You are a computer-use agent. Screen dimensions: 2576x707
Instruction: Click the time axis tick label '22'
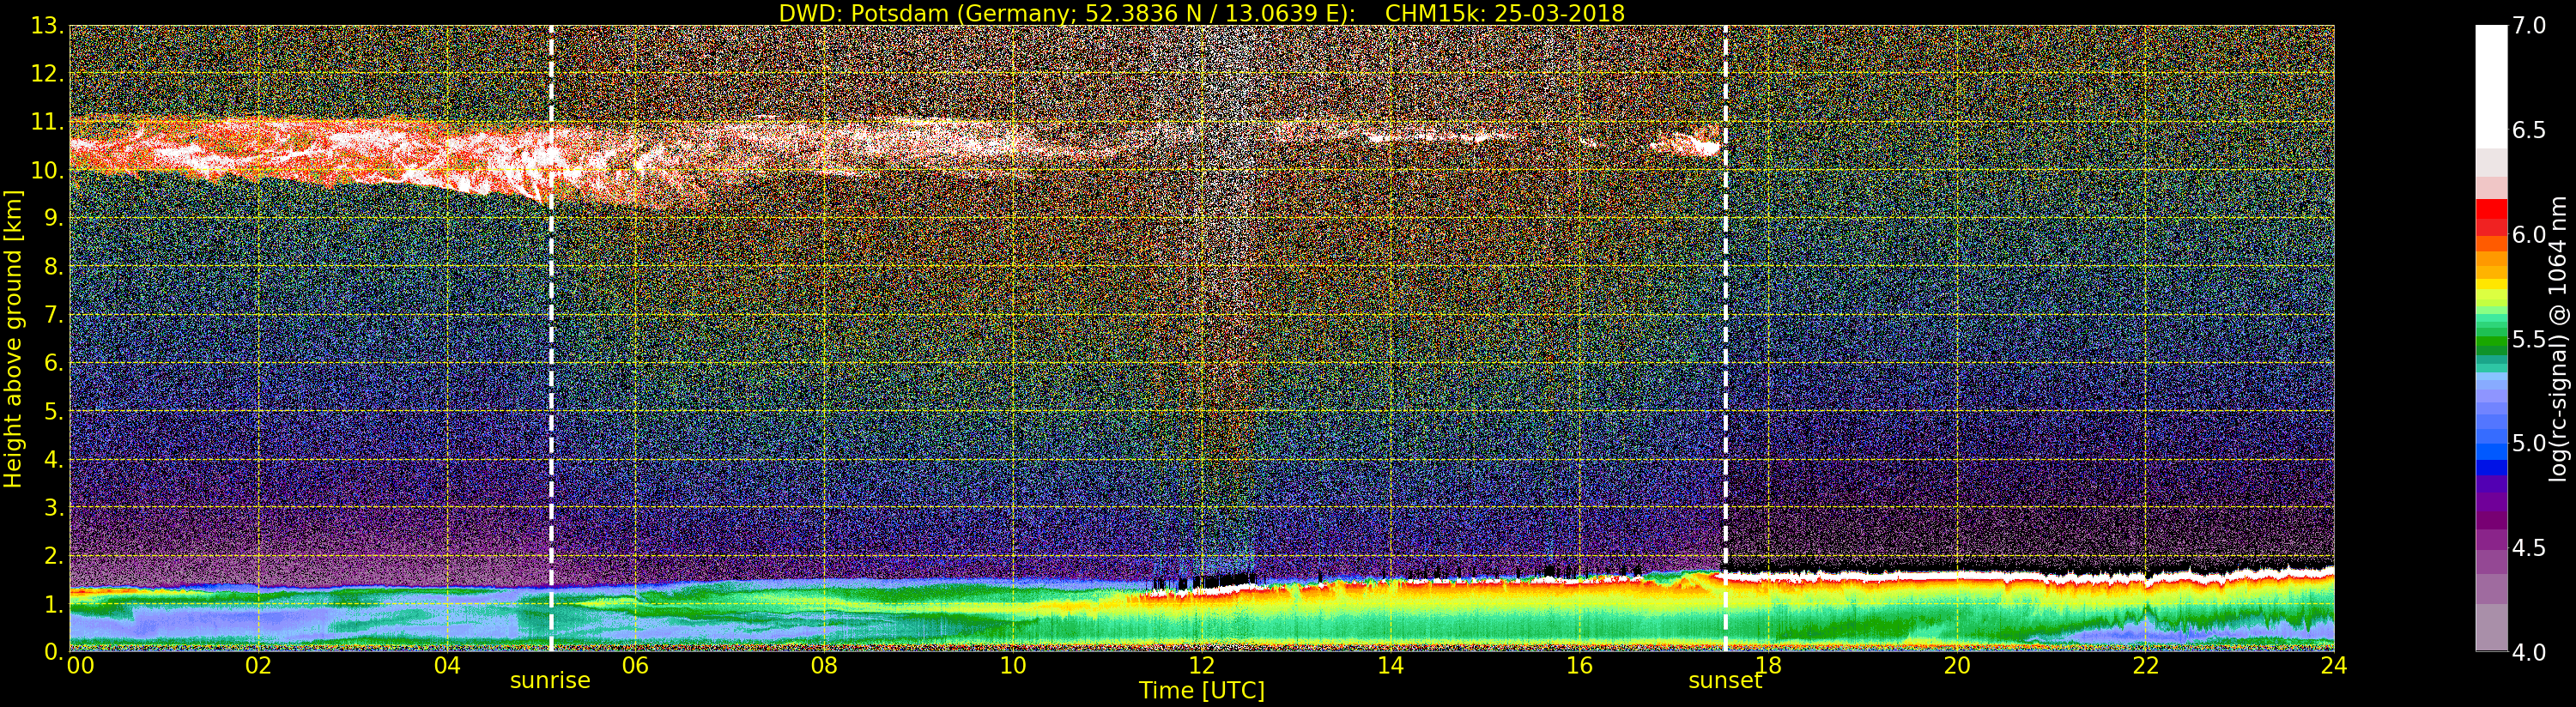pyautogui.click(x=2145, y=666)
